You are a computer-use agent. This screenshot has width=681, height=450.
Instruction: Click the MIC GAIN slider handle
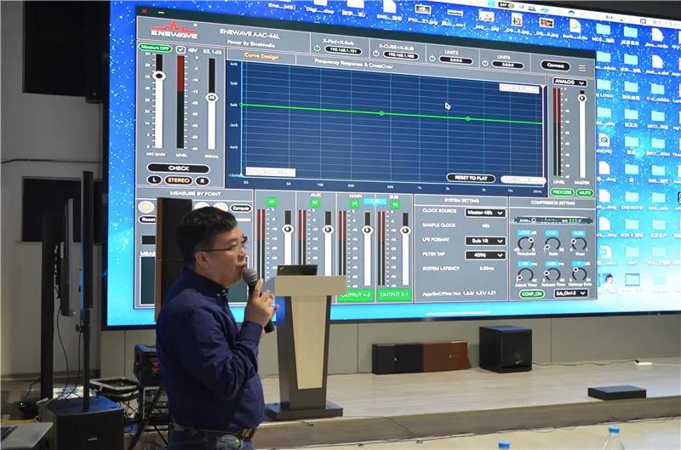158,77
